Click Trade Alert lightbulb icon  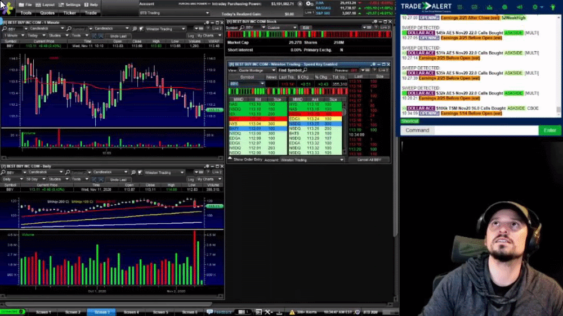(x=553, y=7)
